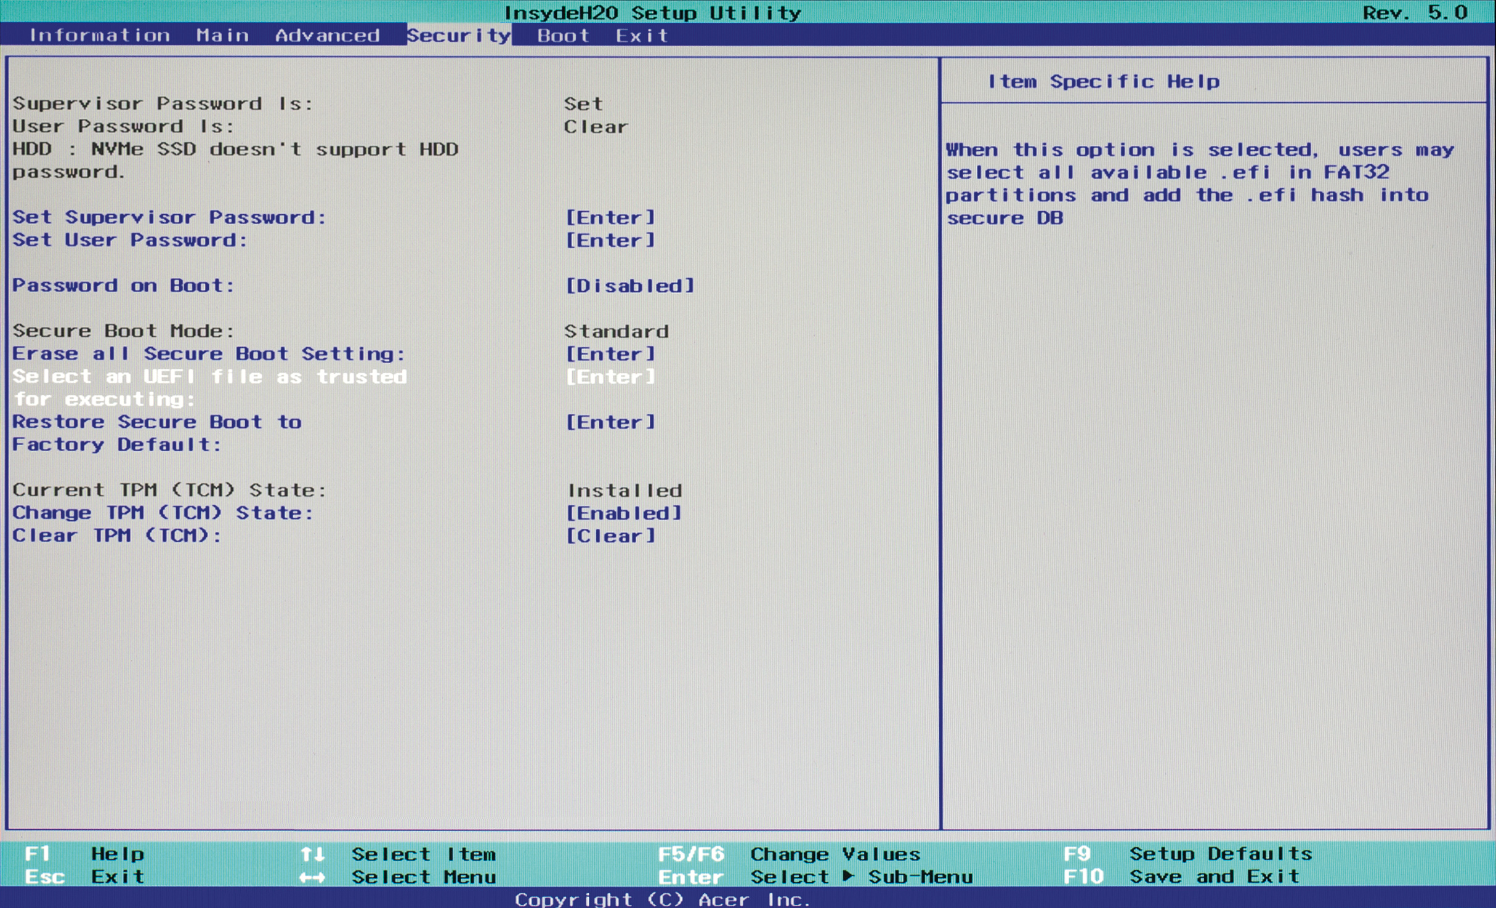Click F5/F6 Change Values hint
The width and height of the screenshot is (1496, 908).
point(789,854)
